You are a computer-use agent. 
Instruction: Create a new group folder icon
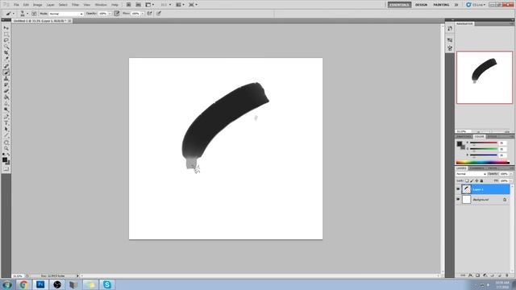493,275
